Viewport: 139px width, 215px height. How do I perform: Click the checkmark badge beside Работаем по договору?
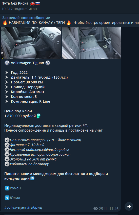tap(7, 164)
